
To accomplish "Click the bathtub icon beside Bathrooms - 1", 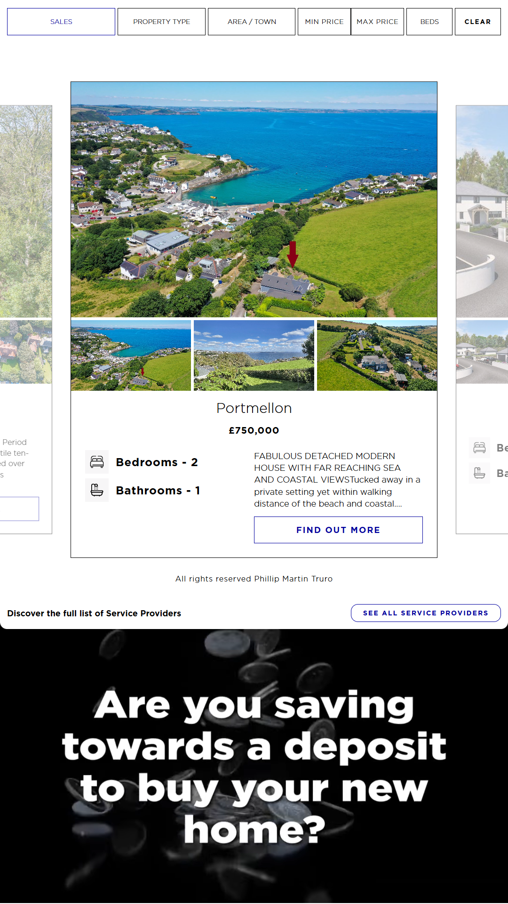I will point(97,490).
